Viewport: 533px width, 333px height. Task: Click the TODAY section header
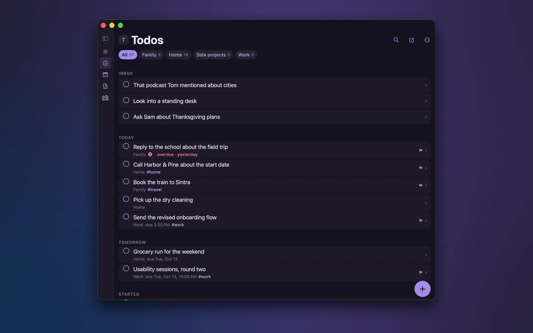coord(126,138)
